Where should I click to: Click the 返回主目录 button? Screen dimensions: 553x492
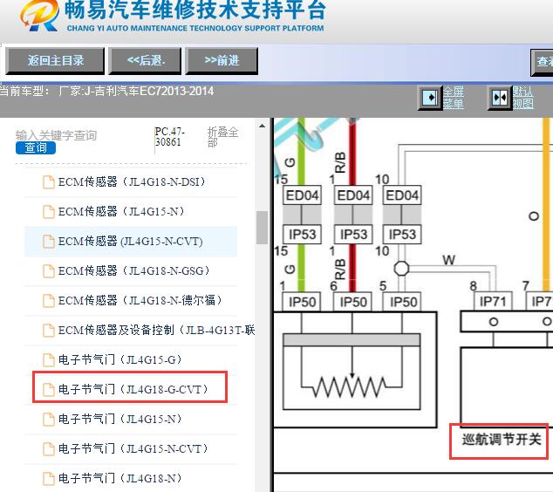pos(55,61)
